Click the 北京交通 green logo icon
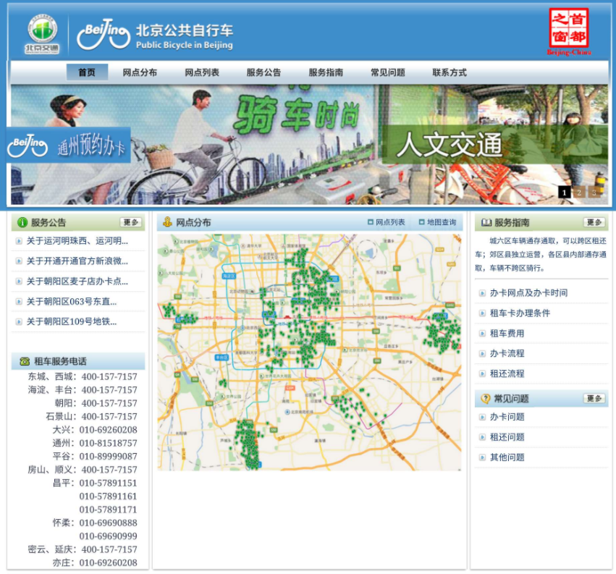Screen dimensions: 616x574 (42, 35)
